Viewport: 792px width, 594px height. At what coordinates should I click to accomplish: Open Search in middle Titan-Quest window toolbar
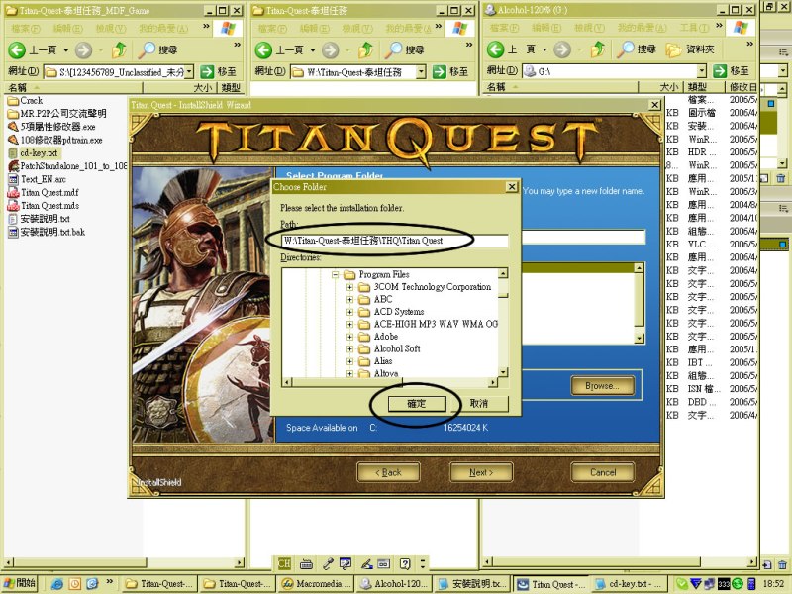pos(404,49)
